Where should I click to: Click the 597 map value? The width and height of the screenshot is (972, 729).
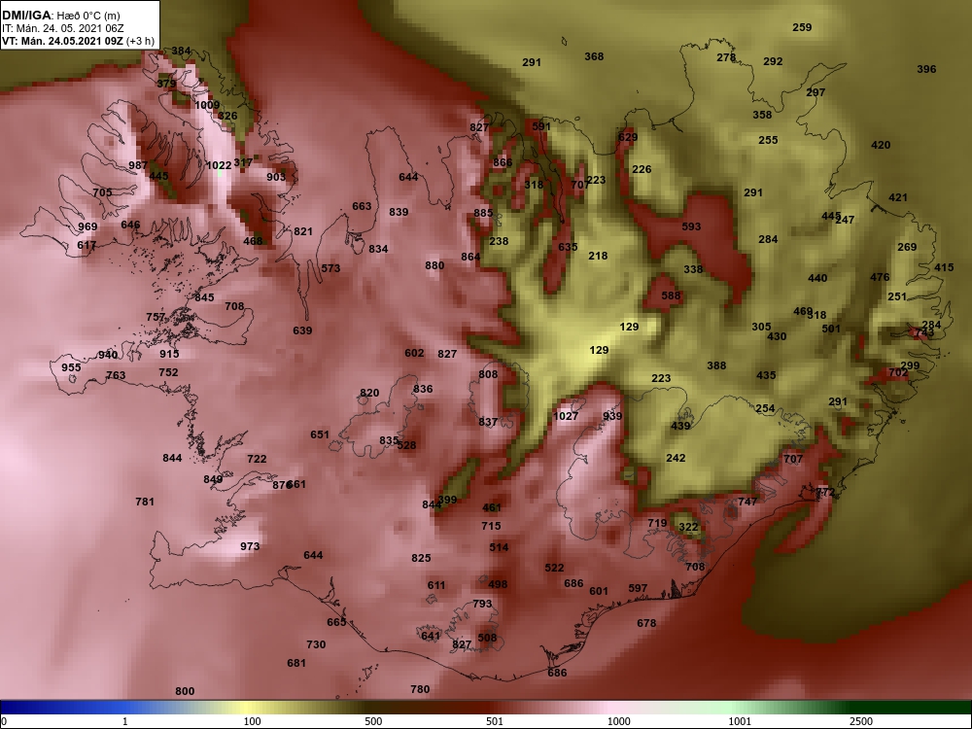point(638,588)
